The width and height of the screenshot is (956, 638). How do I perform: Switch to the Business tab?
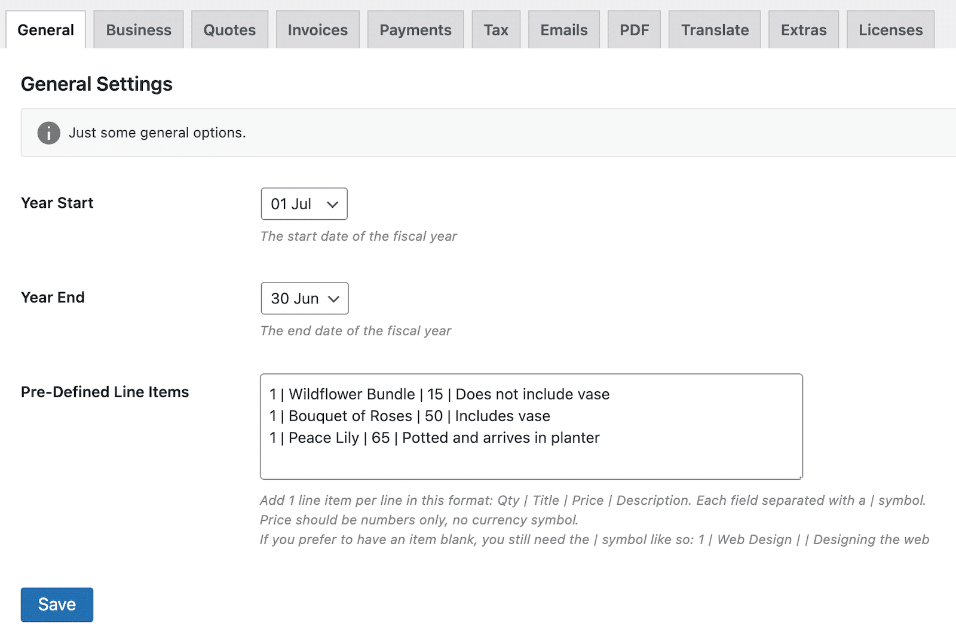(139, 30)
